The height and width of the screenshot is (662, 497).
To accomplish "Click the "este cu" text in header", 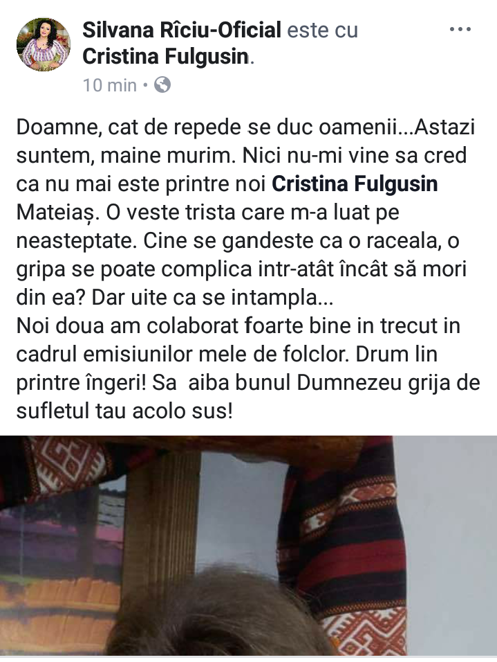I will pos(323,30).
